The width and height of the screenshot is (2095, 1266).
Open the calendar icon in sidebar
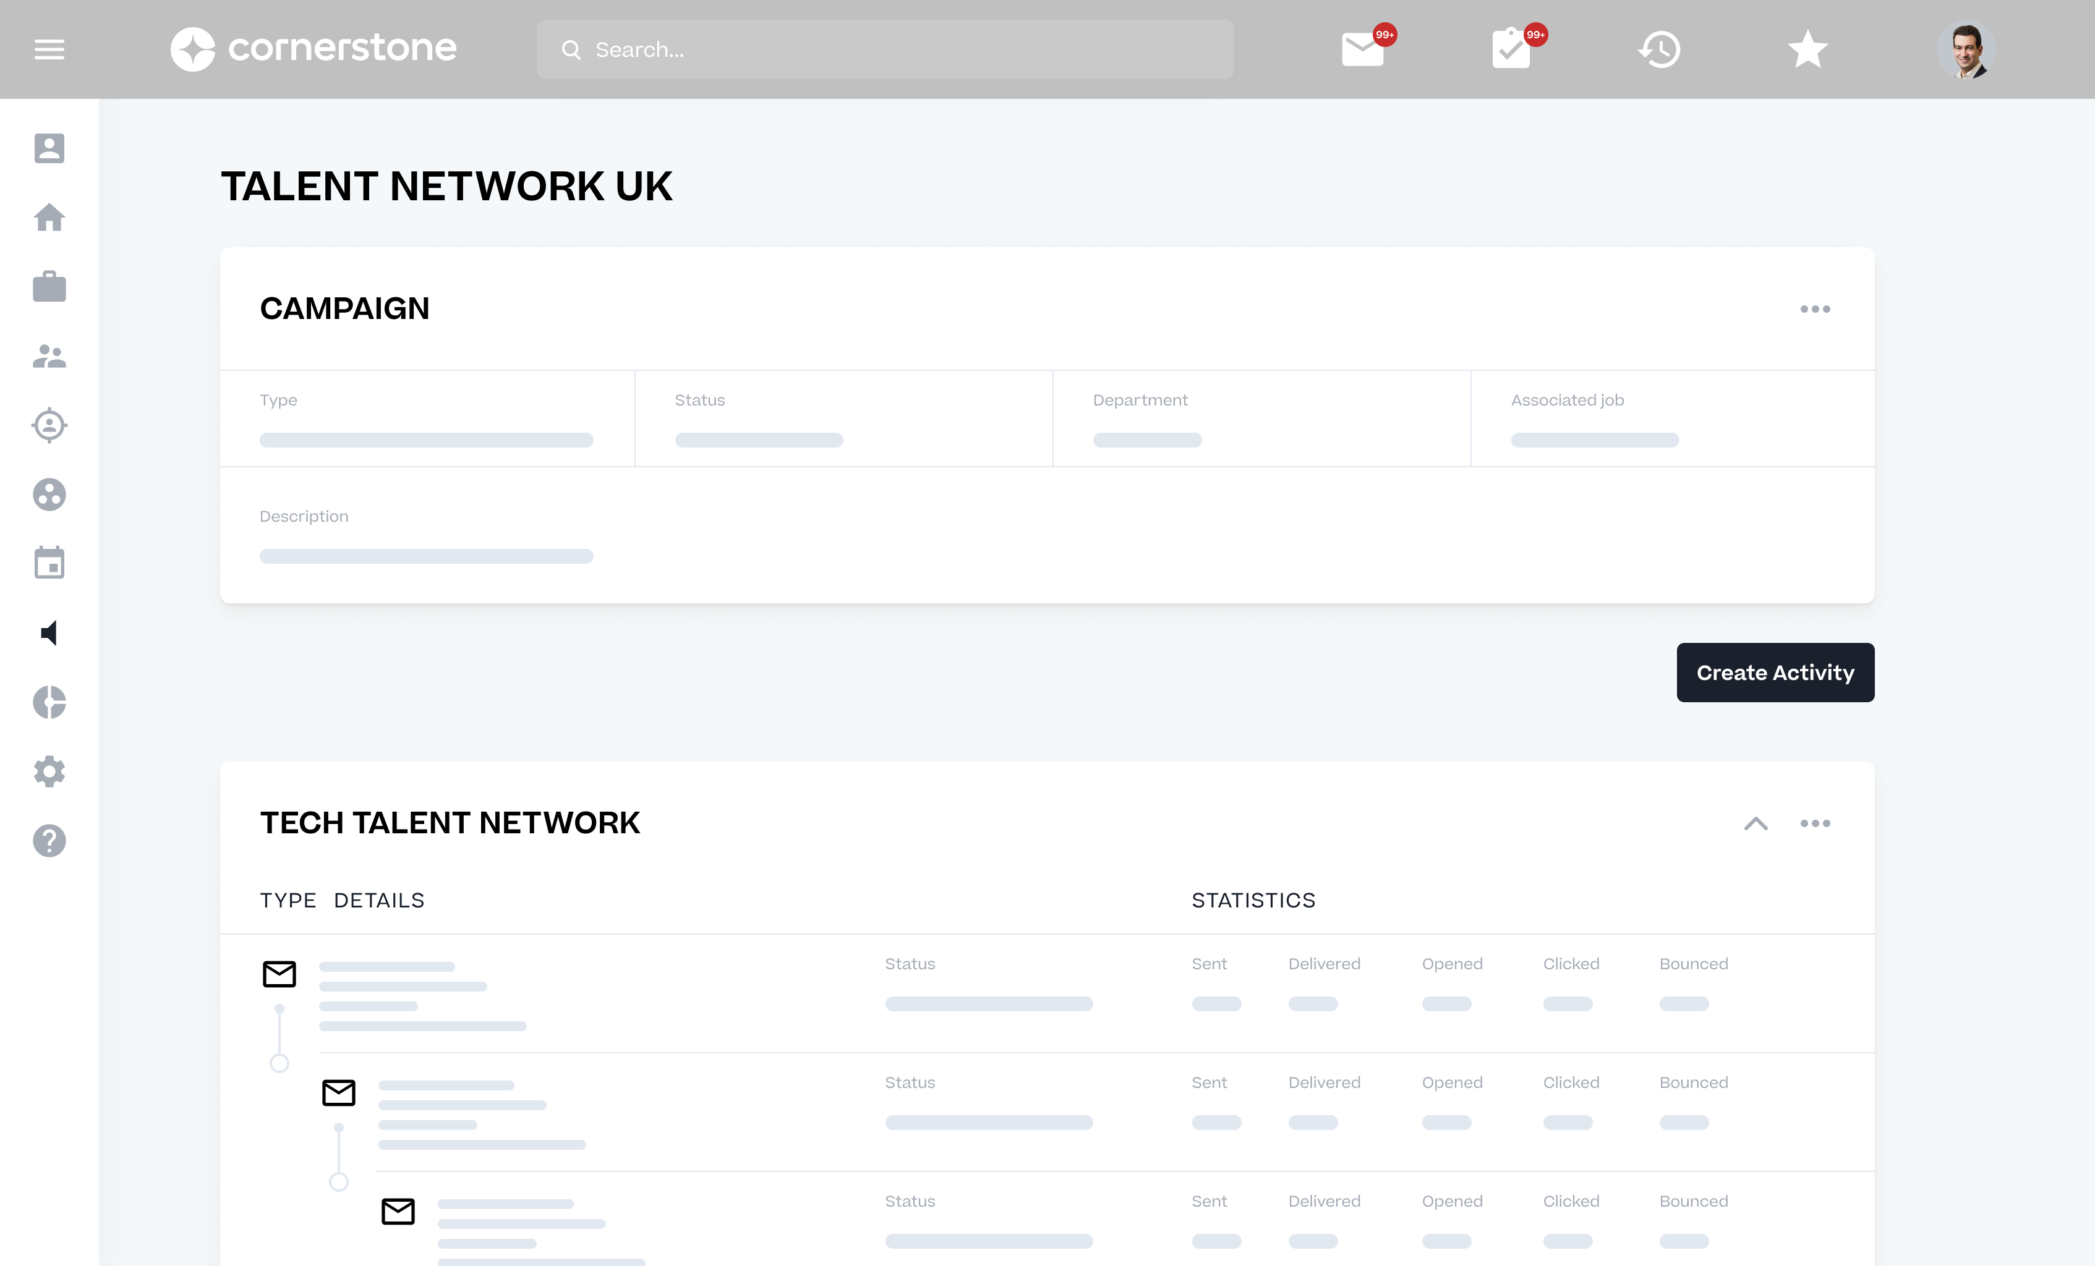(49, 563)
